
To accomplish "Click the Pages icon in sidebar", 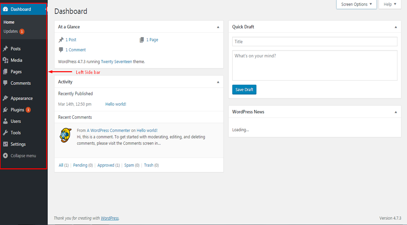I will (5, 72).
